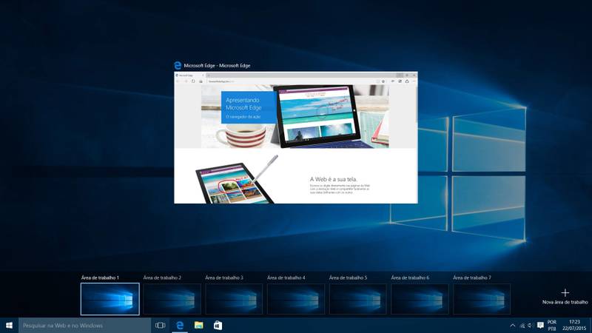Switch to Área de trabalho 1 thumbnail
The image size is (592, 333).
pyautogui.click(x=110, y=299)
